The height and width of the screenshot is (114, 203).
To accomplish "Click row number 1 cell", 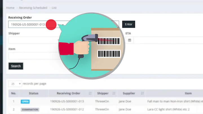I will 14,101.
